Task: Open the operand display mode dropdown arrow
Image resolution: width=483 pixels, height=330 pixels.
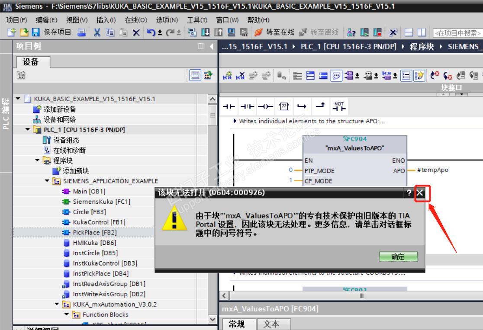Action: [x=357, y=76]
